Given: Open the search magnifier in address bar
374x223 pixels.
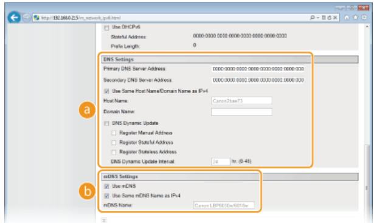Looking at the screenshot, I should click(312, 18).
